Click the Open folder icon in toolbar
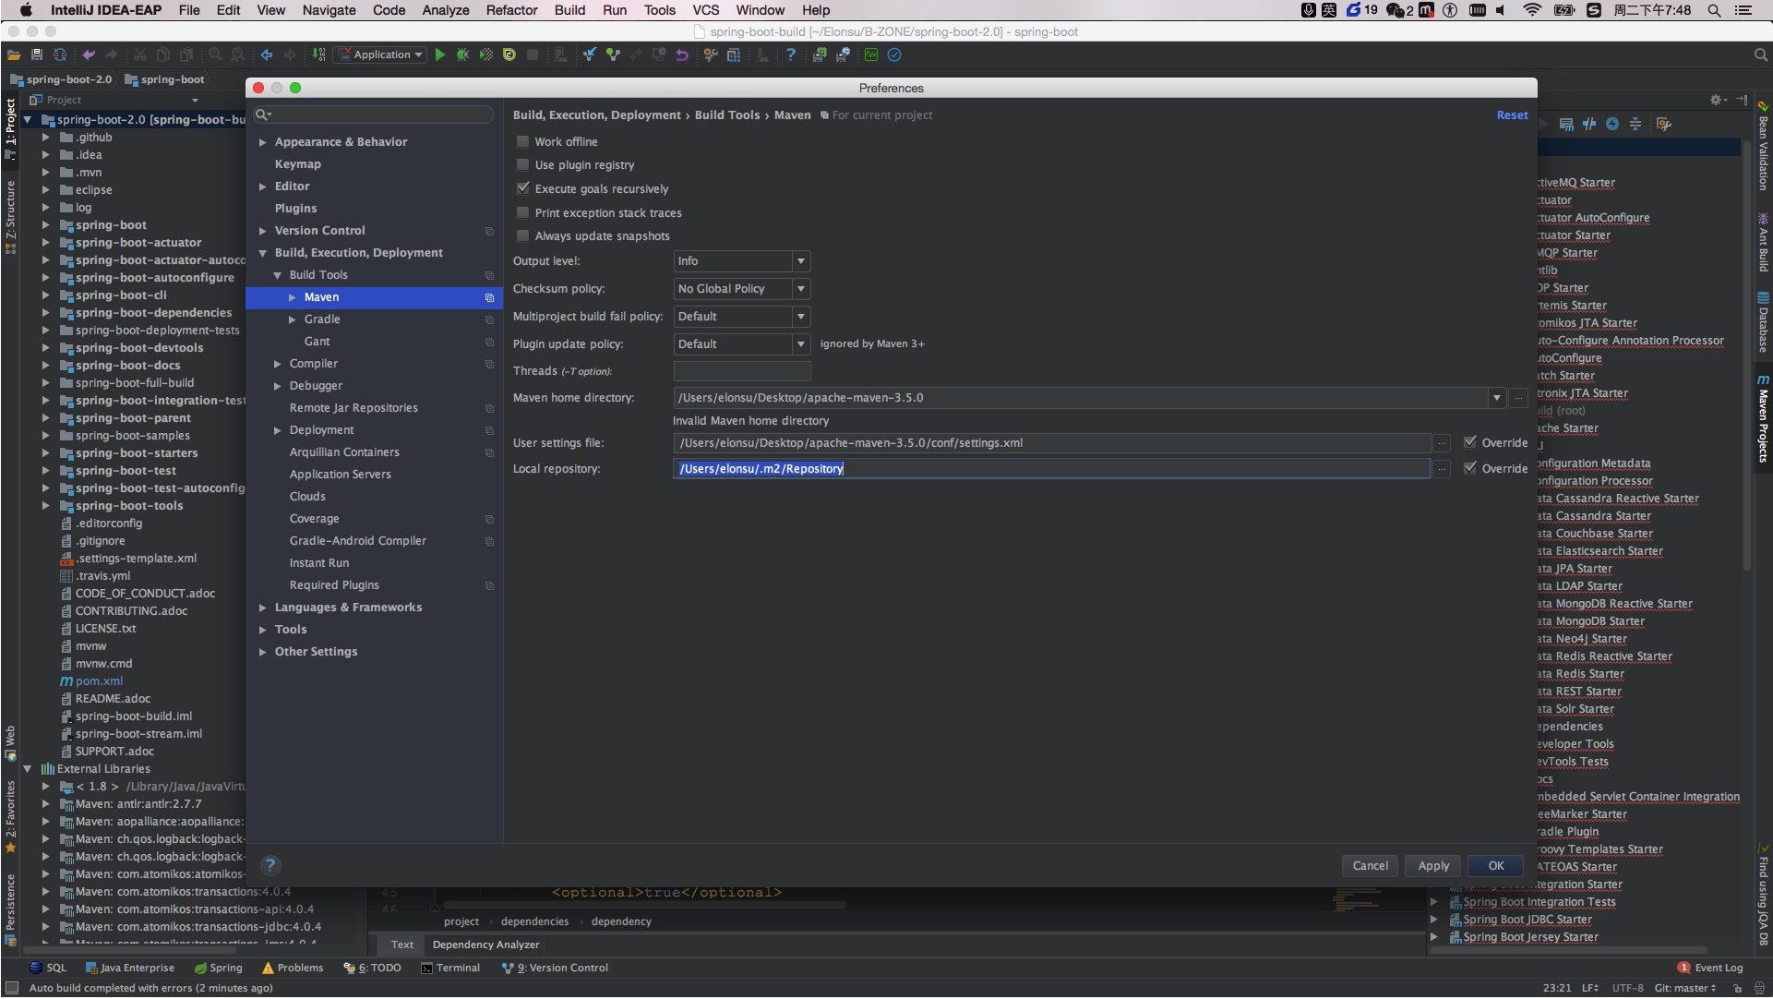1773x999 pixels. (14, 55)
